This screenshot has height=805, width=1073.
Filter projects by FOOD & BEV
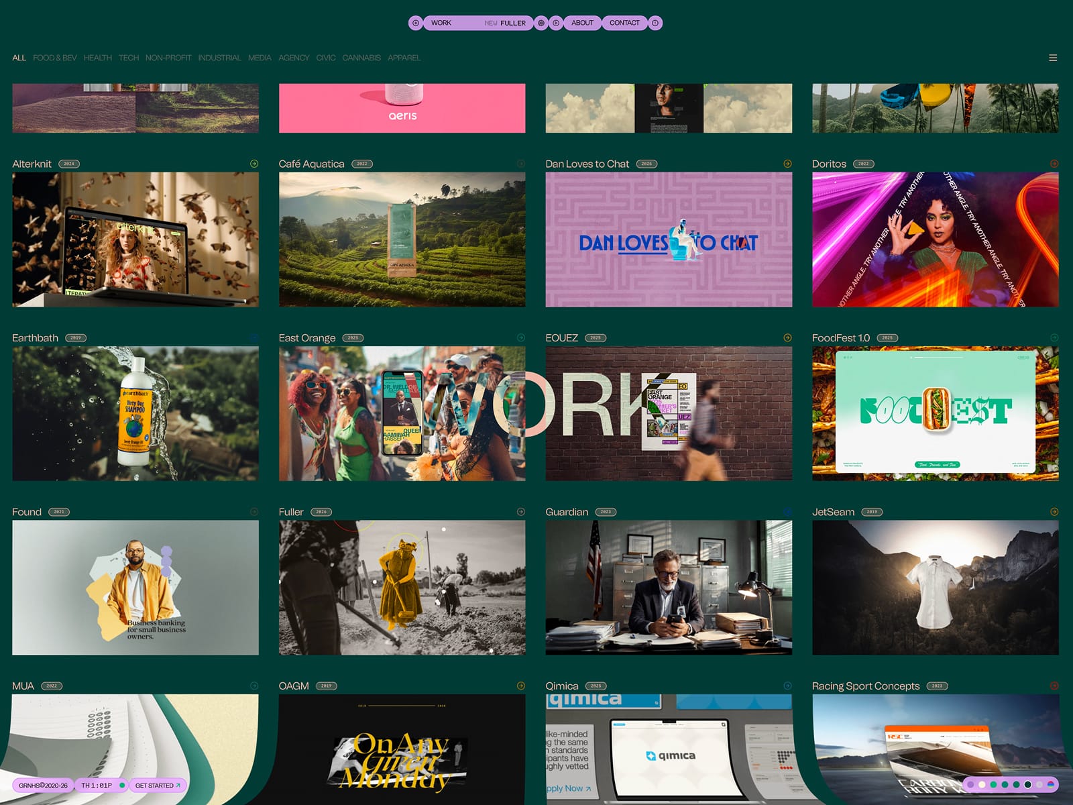point(55,58)
